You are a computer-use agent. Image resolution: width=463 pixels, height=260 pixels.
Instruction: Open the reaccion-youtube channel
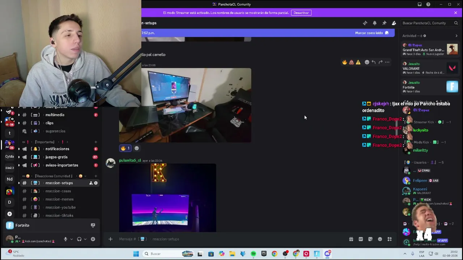click(x=60, y=207)
